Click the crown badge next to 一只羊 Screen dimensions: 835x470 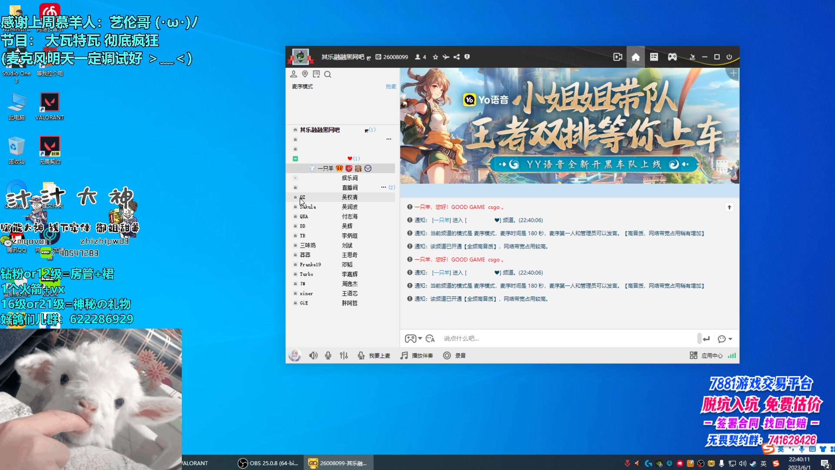[x=340, y=168]
